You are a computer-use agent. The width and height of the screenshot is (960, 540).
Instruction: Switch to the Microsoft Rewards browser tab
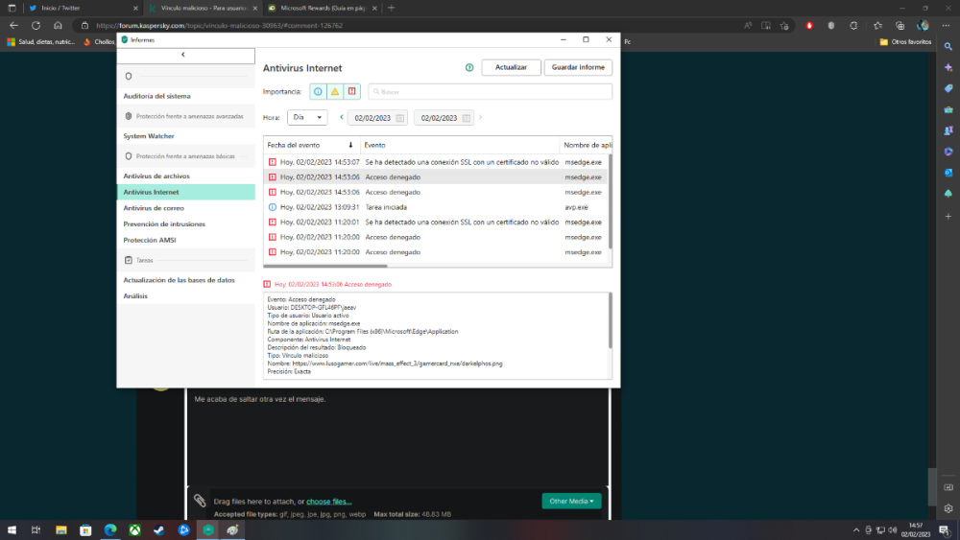(x=322, y=8)
